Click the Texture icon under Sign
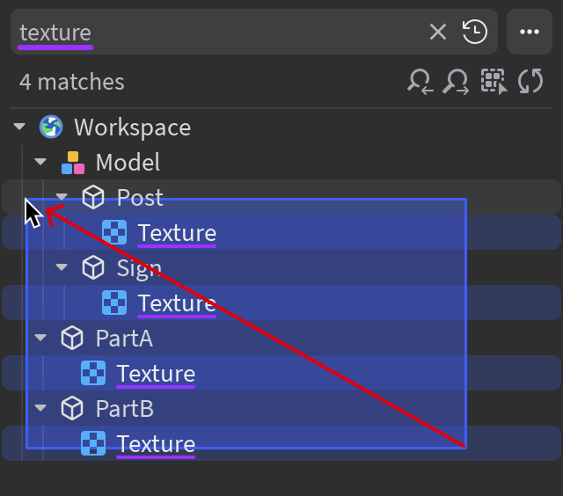Image resolution: width=563 pixels, height=496 pixels. click(x=114, y=303)
